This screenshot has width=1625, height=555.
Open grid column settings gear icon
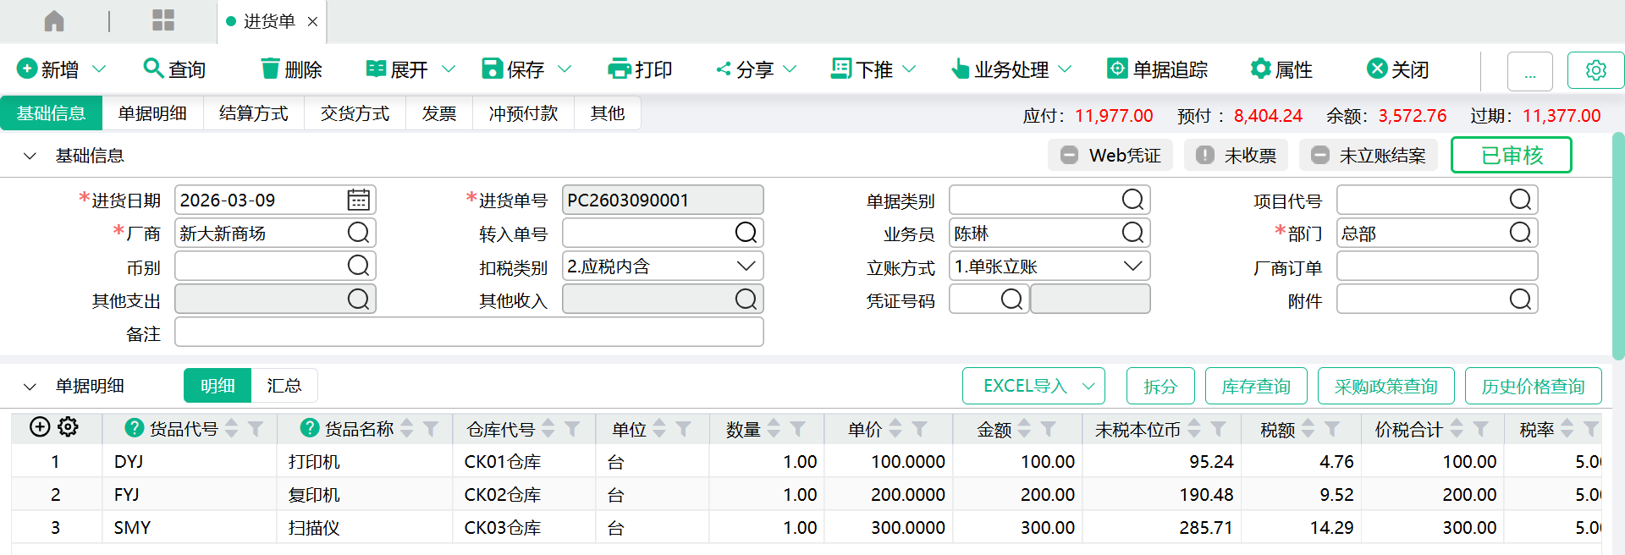(69, 427)
